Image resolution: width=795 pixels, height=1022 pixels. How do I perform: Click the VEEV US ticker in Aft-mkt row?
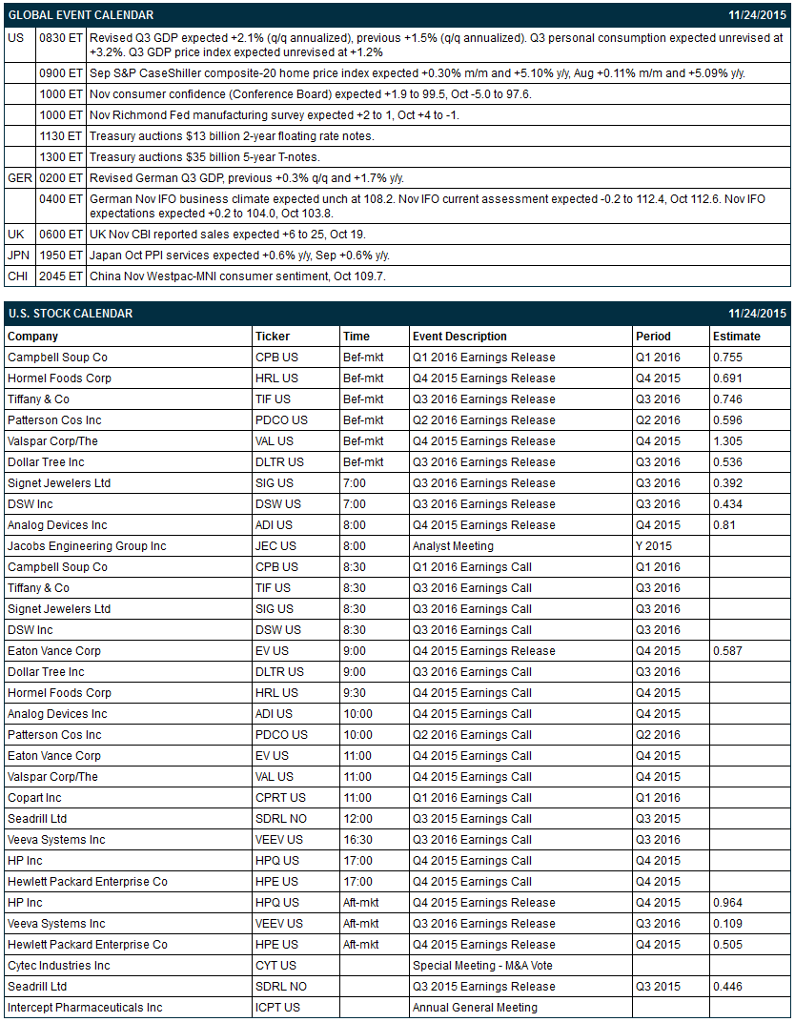279,924
